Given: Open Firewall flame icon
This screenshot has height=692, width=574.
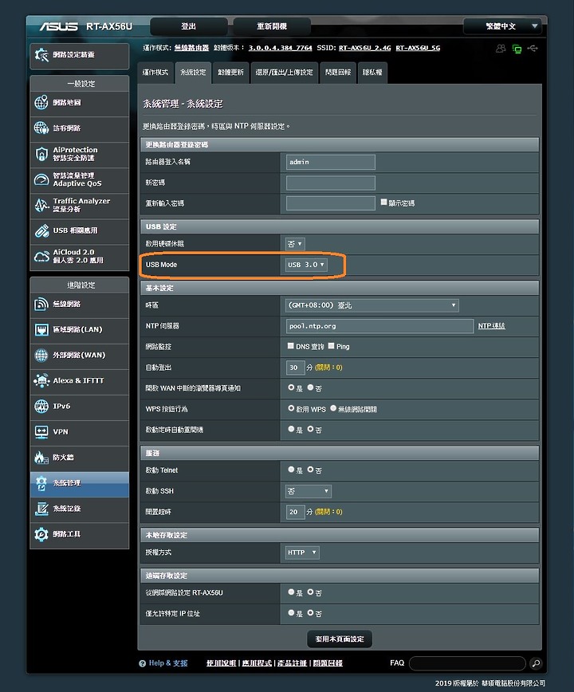Looking at the screenshot, I should coord(41,458).
